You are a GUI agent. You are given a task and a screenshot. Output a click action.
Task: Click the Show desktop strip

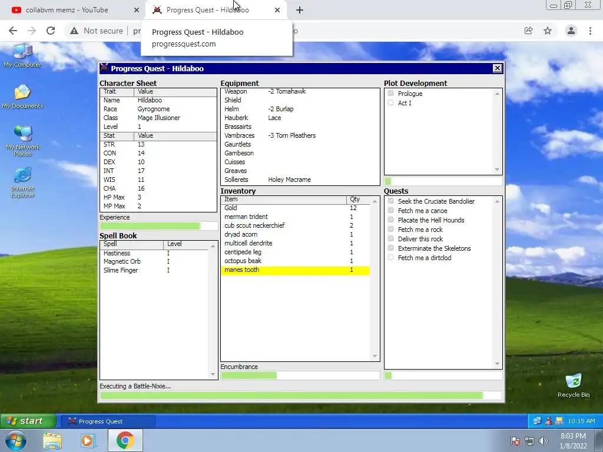tap(599, 440)
